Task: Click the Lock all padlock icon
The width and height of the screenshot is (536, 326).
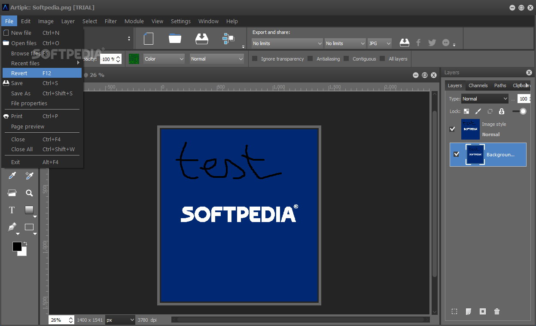Action: (x=501, y=111)
